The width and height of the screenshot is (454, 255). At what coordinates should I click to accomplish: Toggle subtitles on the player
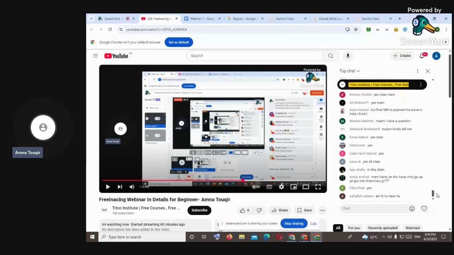(x=269, y=187)
